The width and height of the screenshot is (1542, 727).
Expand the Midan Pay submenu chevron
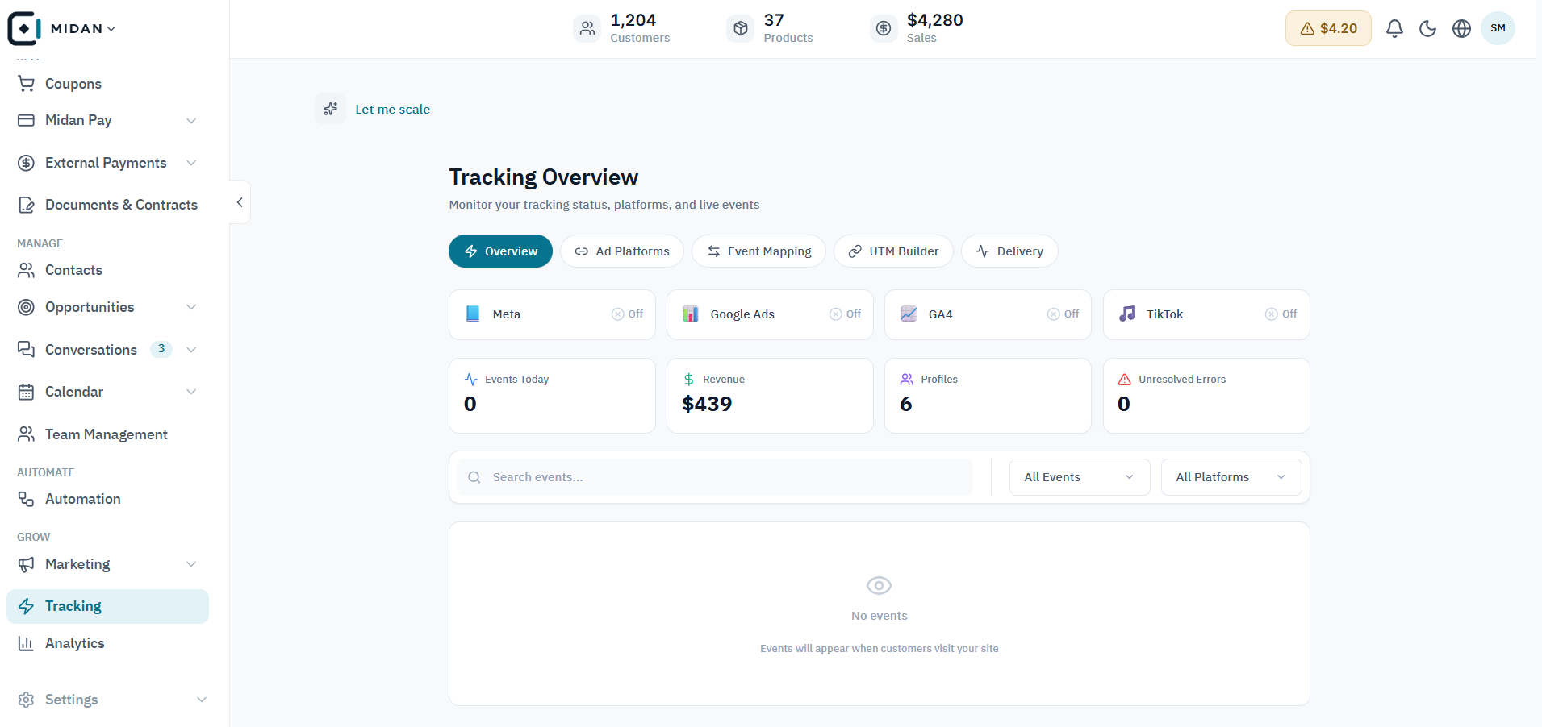(191, 120)
